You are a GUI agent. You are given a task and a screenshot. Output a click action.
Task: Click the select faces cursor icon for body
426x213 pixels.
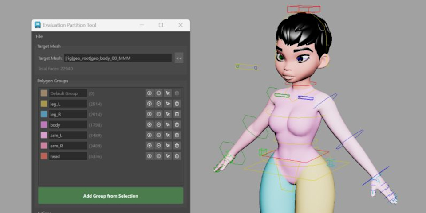[167, 125]
